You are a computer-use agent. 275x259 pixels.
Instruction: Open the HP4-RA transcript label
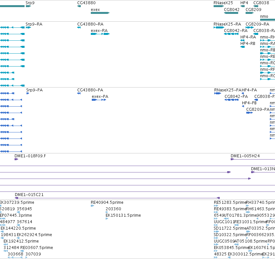tap(248, 37)
